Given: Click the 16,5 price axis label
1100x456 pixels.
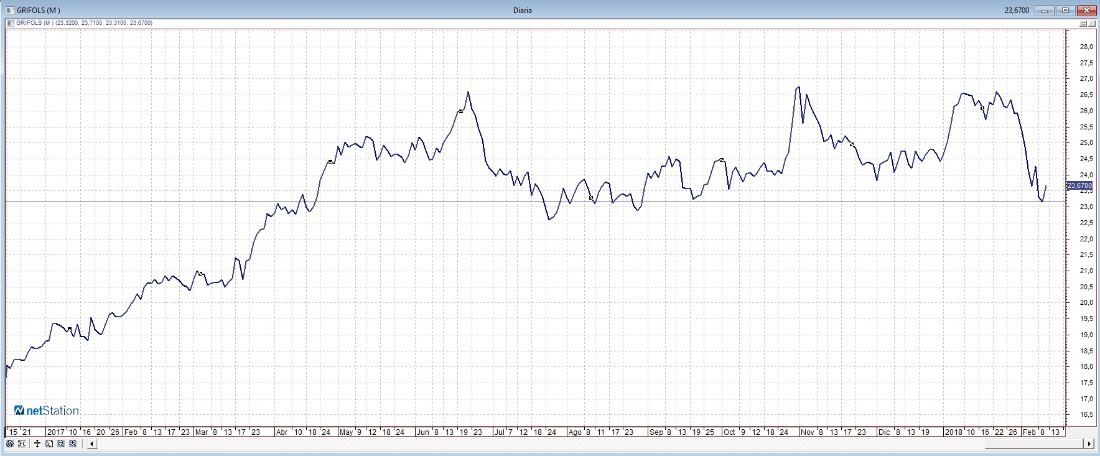Looking at the screenshot, I should click(x=1086, y=415).
